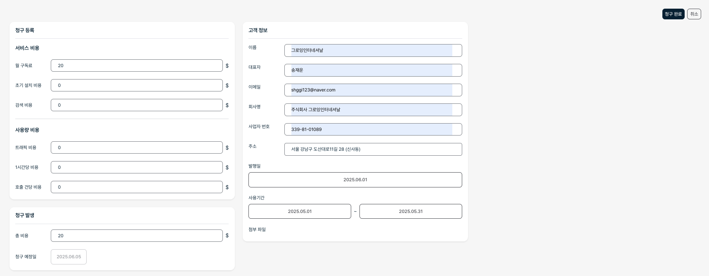Edit the 월 구독료 field
Screen dimensions: 709x276
(137, 65)
